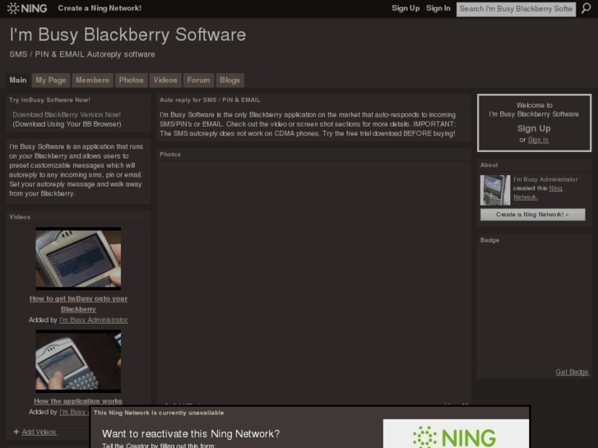The height and width of the screenshot is (448, 598).
Task: Open first video thumbnail of Blackberry screen
Action: (78, 258)
